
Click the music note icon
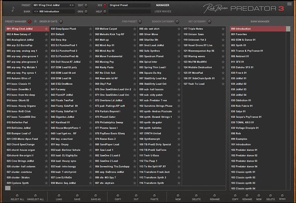tap(13, 9)
